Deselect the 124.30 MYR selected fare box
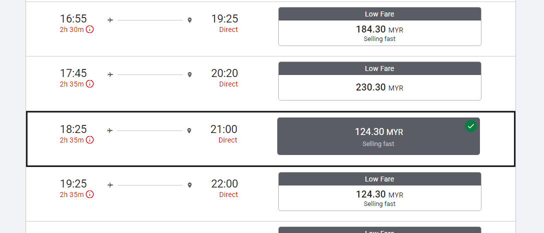 (x=378, y=136)
